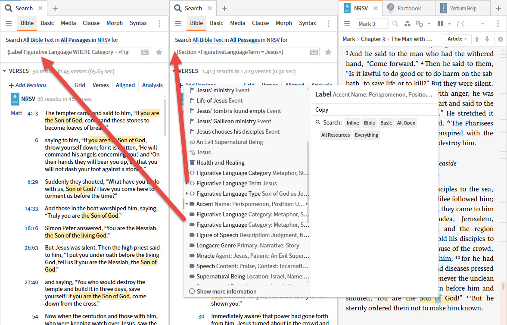This screenshot has height=325, width=507.
Task: Click All Bible Text link in left panel
Action: click(x=38, y=40)
